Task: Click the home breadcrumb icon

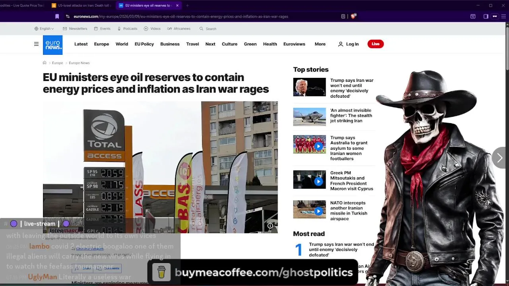Action: tap(45, 63)
